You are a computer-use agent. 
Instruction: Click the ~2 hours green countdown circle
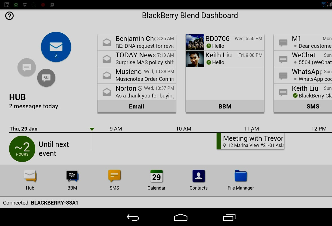(x=22, y=149)
